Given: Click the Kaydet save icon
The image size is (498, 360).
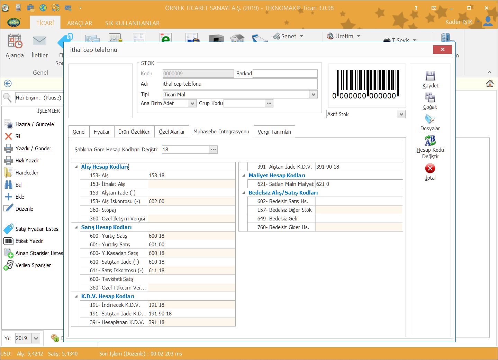Looking at the screenshot, I should coord(430,76).
